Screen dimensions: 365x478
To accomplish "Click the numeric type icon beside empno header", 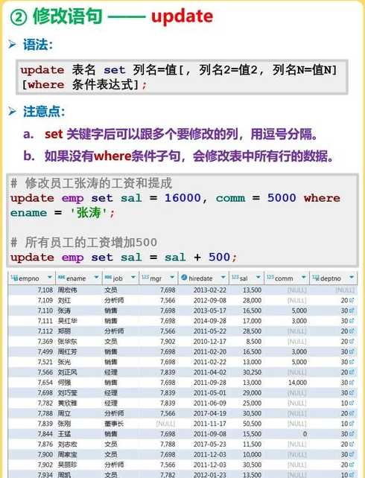I will (14, 278).
